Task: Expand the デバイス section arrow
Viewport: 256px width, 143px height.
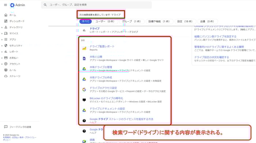Action: 2,33
